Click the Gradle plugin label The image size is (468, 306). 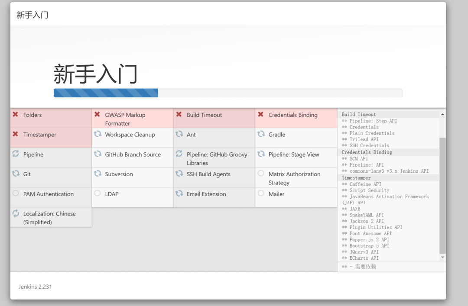[276, 135]
